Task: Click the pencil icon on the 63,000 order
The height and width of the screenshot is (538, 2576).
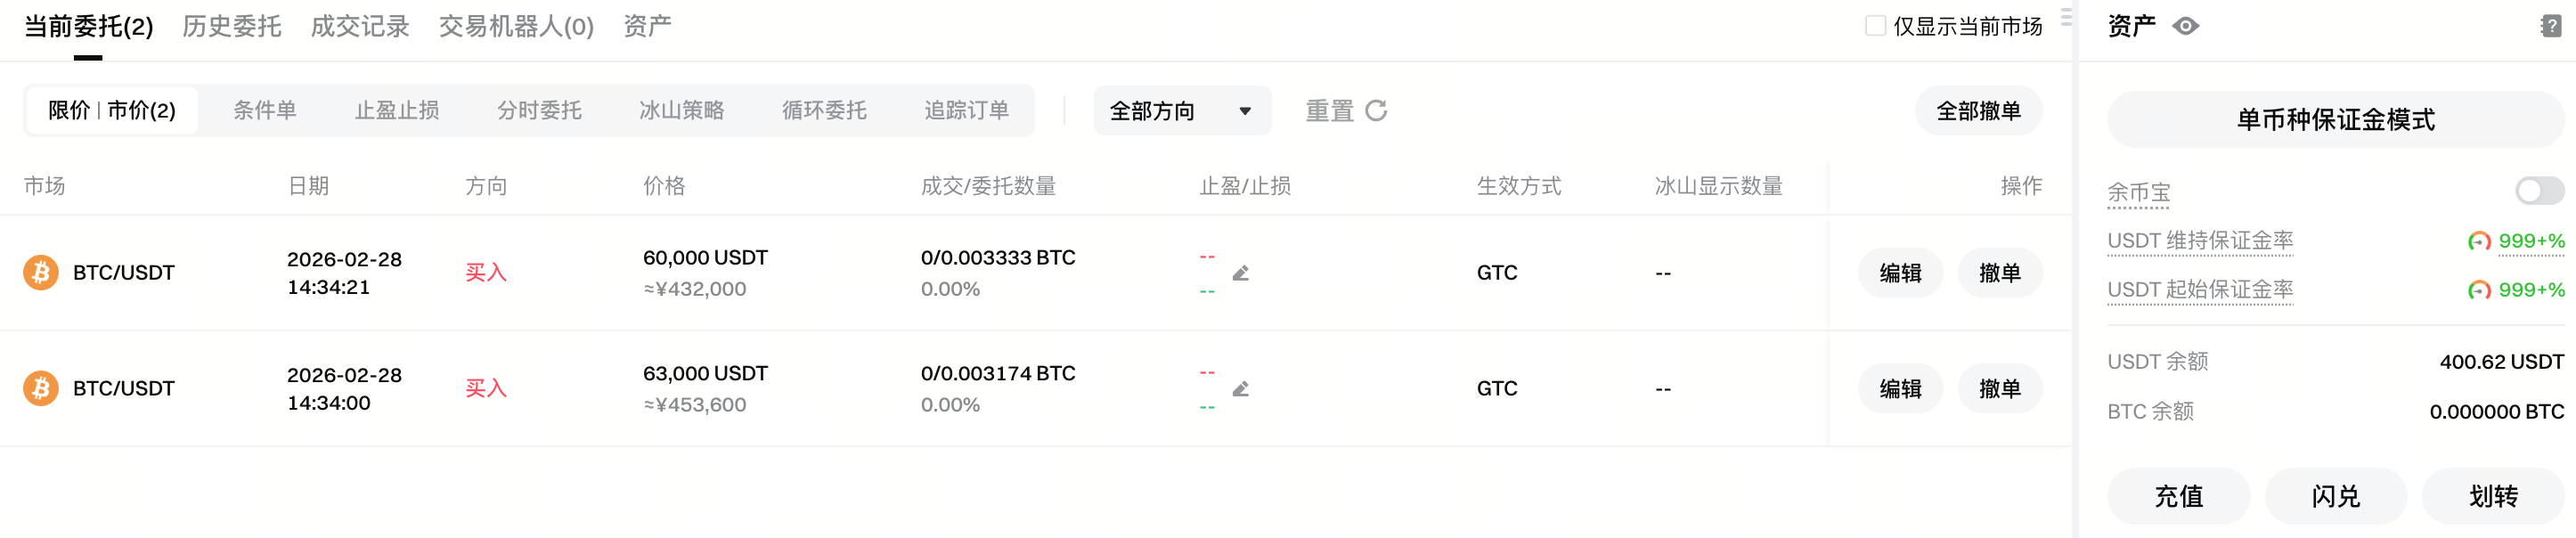Action: pyautogui.click(x=1241, y=388)
